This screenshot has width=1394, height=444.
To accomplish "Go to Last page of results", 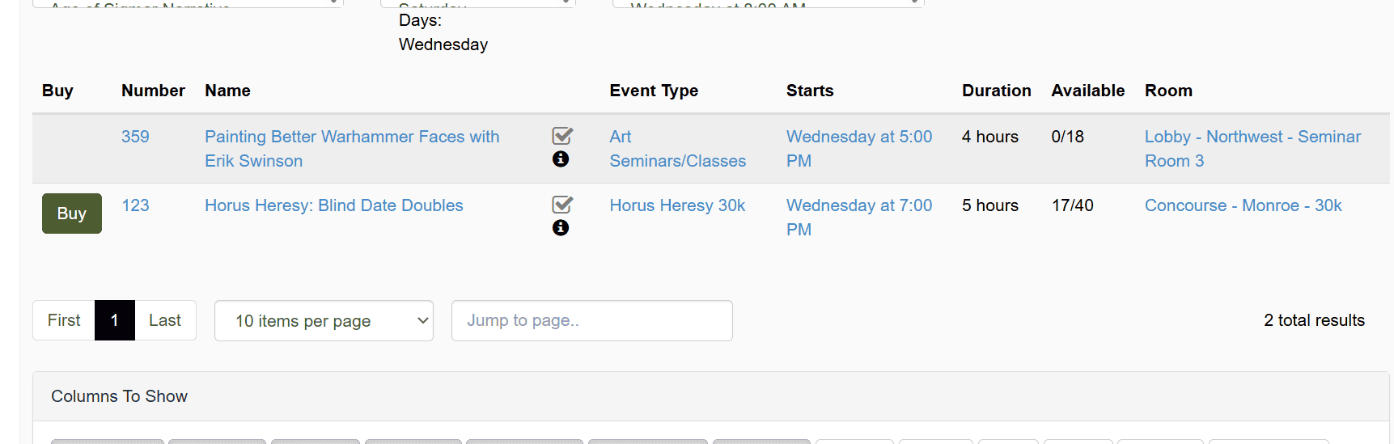I will [165, 320].
